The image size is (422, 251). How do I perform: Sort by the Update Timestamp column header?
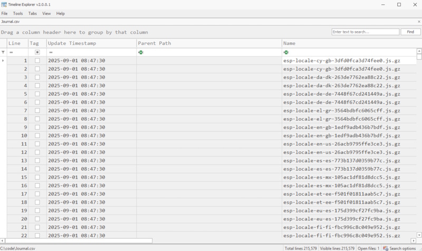[91, 43]
